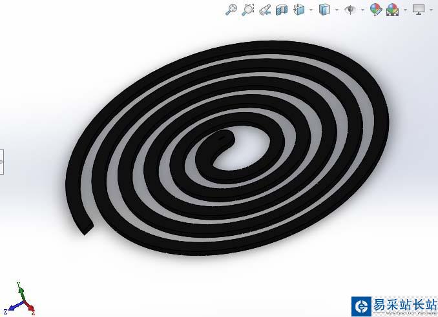Expand the Apply Scene dropdown arrow
Screen dimensions: 438x317
pos(405,10)
